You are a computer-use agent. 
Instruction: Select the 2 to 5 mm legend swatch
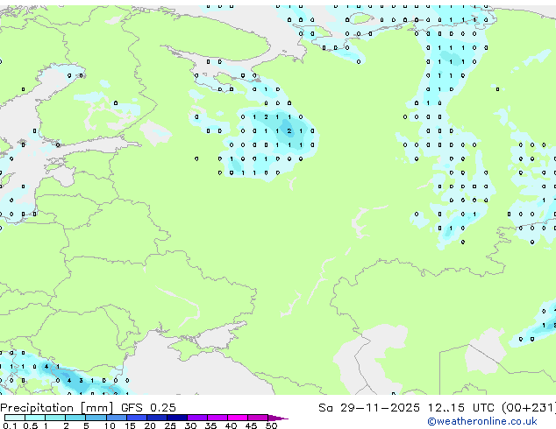point(75,418)
